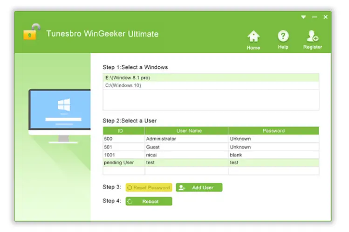Open the title bar dropdown arrow menu
Viewport: 349px width, 232px height.
[x=303, y=17]
